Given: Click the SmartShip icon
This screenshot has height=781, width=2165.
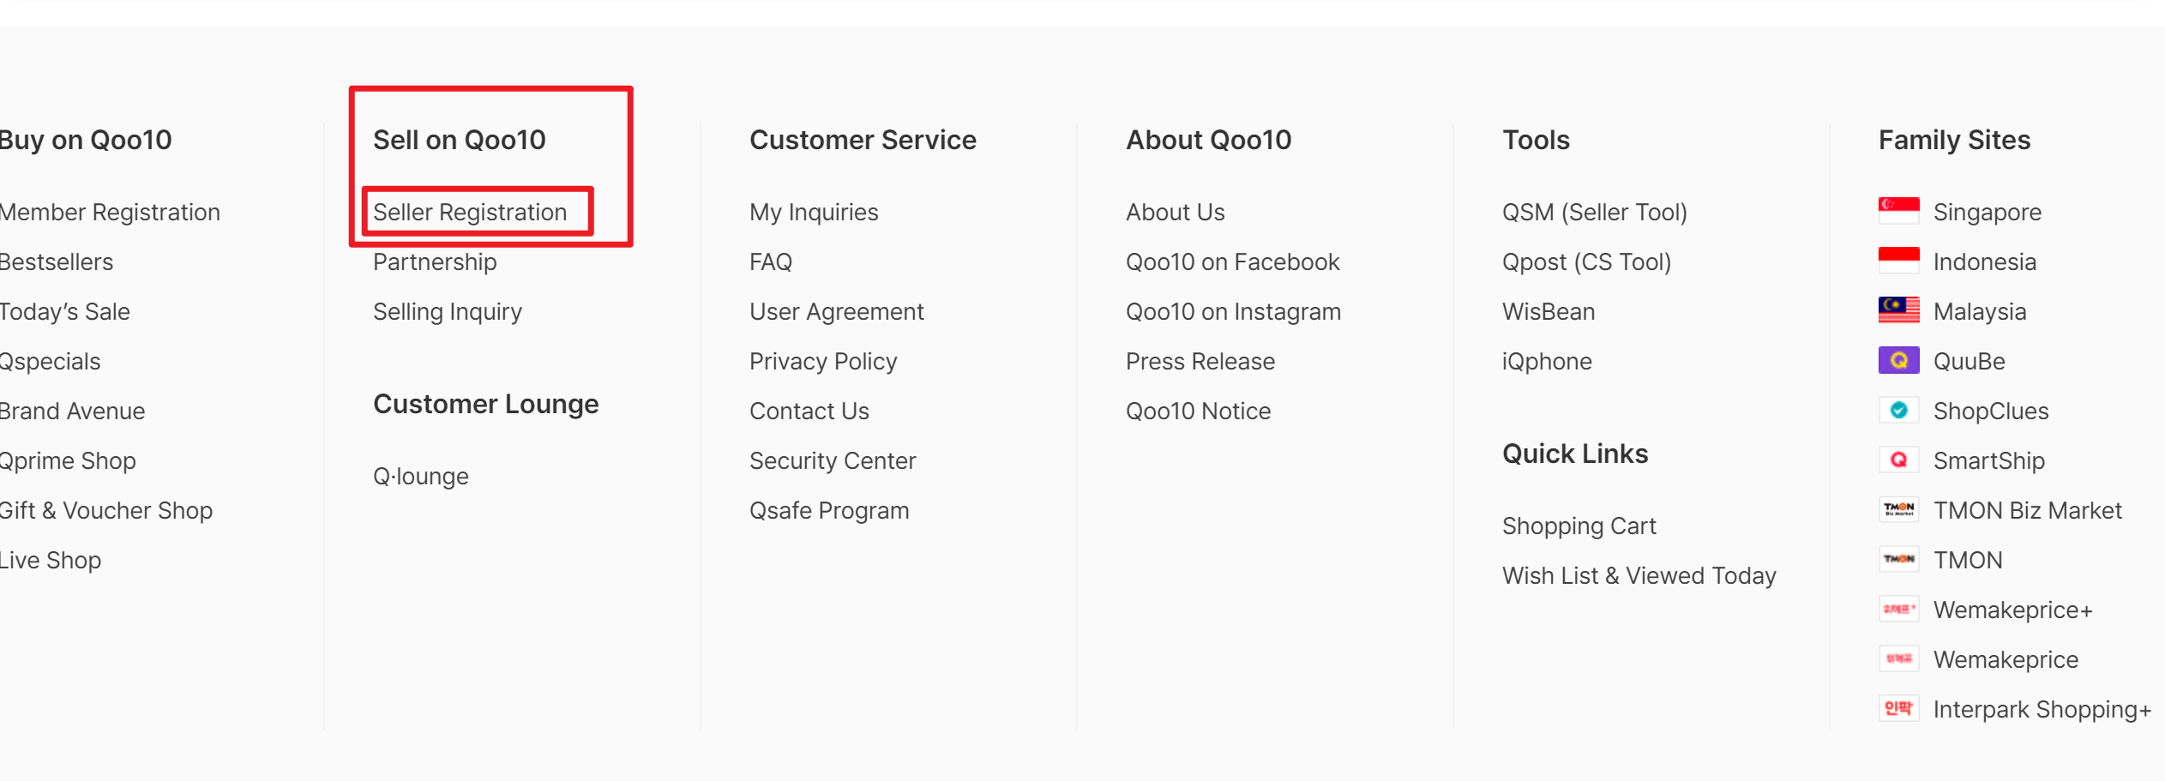Looking at the screenshot, I should [1898, 460].
